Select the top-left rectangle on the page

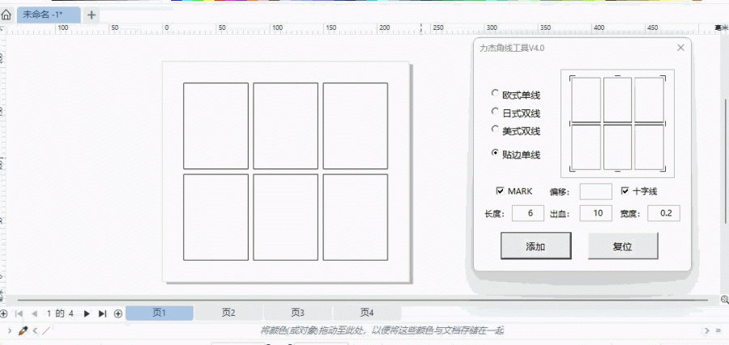215,126
